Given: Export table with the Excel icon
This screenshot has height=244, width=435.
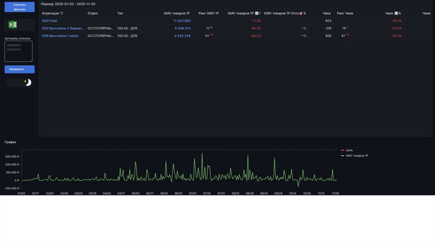Looking at the screenshot, I should pos(13,25).
